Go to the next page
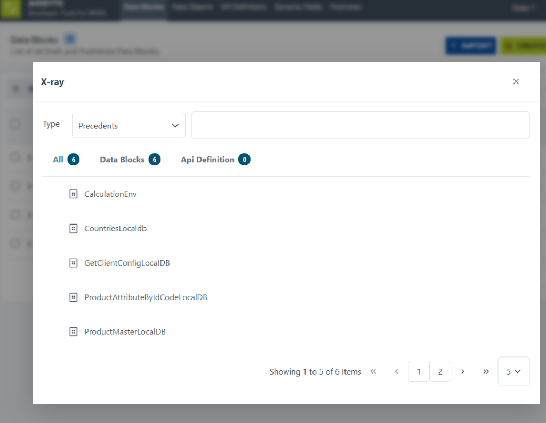The height and width of the screenshot is (423, 546). click(x=463, y=371)
